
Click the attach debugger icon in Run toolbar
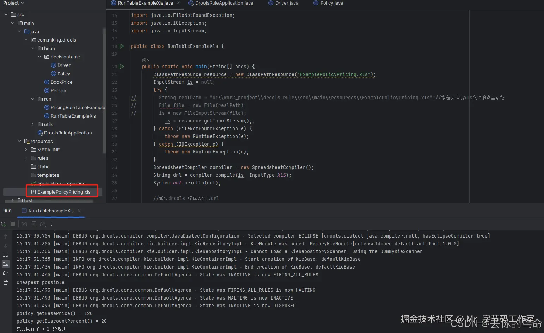(x=34, y=224)
